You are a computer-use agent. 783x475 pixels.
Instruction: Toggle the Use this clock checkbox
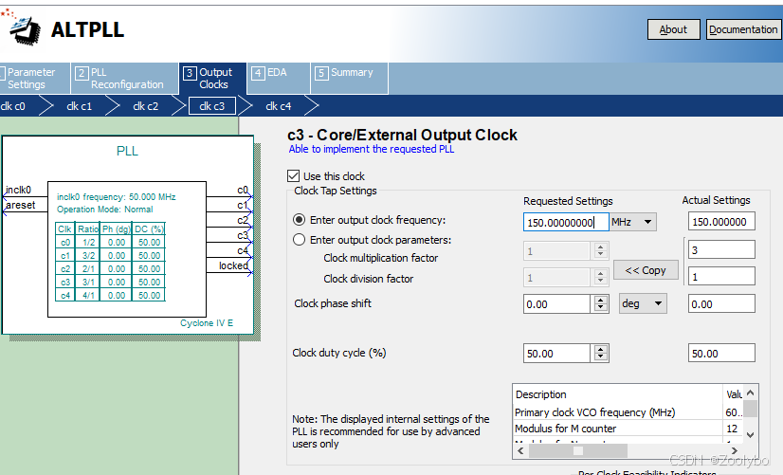[293, 175]
